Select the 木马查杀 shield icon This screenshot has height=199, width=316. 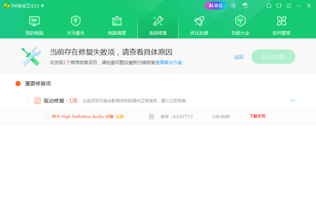(x=76, y=21)
